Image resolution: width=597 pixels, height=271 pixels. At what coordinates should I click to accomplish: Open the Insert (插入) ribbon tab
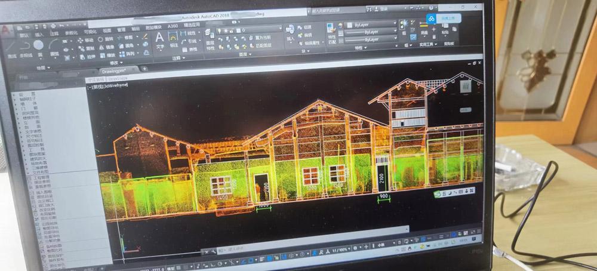[39, 33]
